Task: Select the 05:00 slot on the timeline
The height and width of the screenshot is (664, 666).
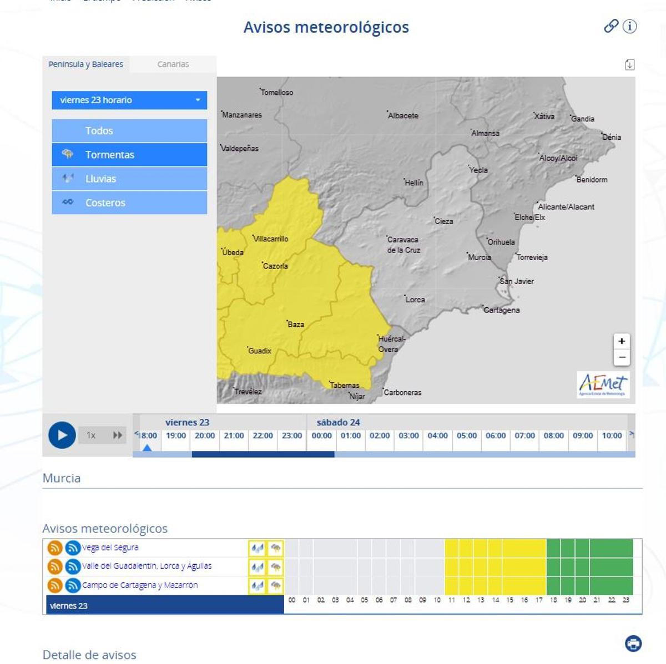Action: click(467, 436)
